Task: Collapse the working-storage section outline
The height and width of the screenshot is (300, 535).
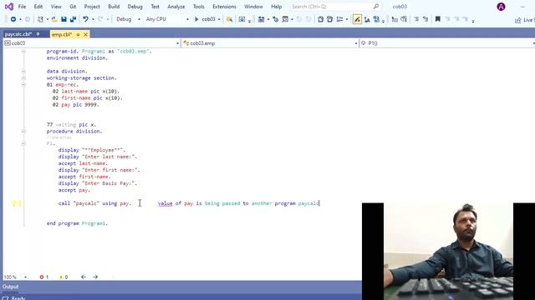Action: 23,77
